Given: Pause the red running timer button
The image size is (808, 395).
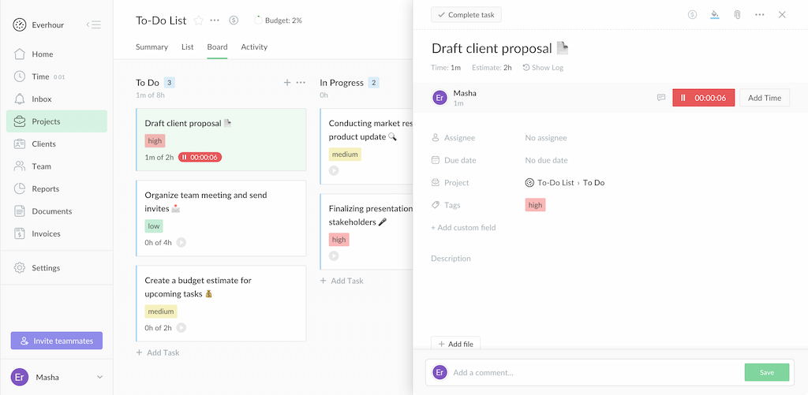Looking at the screenshot, I should pyautogui.click(x=703, y=98).
